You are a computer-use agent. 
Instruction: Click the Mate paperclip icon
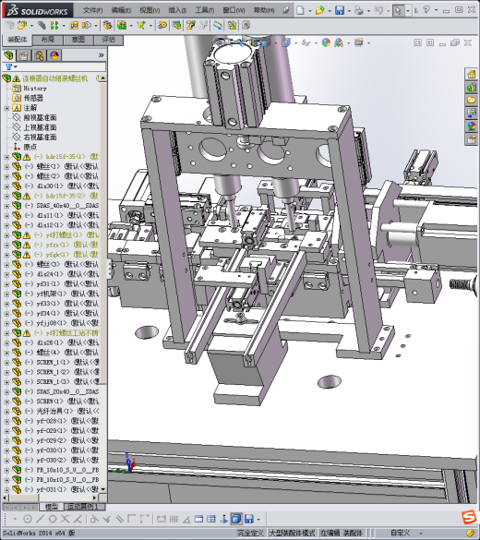(x=42, y=25)
